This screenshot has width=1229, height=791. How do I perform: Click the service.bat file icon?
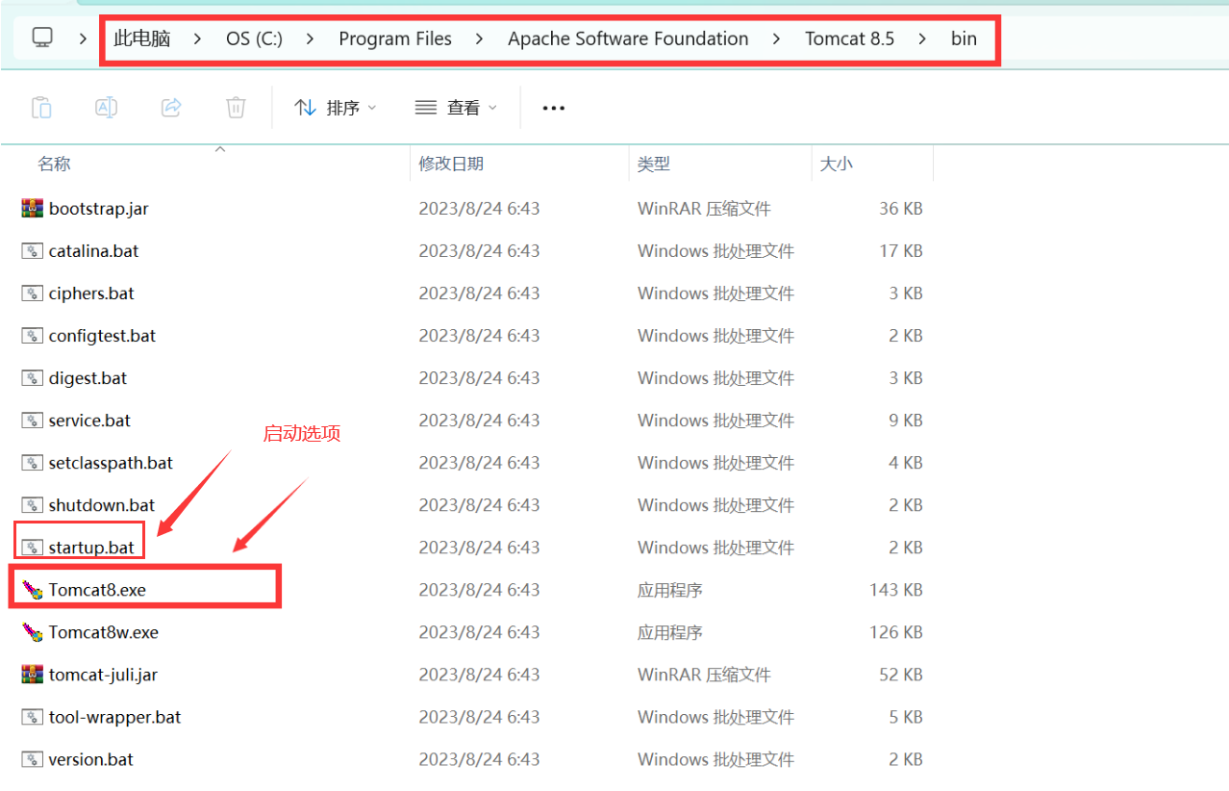coord(33,420)
